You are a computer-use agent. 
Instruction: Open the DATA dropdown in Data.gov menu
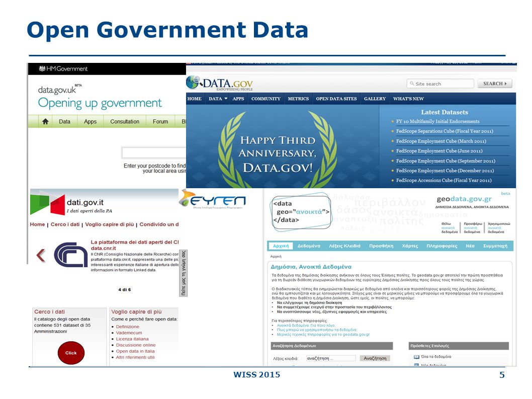click(218, 99)
